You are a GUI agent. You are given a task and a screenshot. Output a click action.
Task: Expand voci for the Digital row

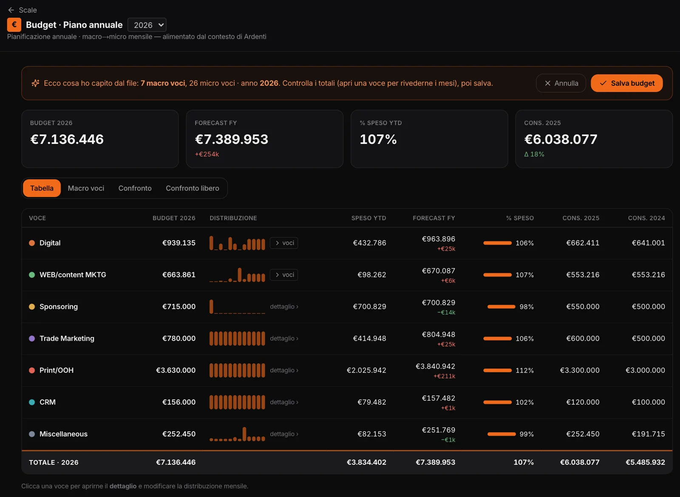point(284,243)
